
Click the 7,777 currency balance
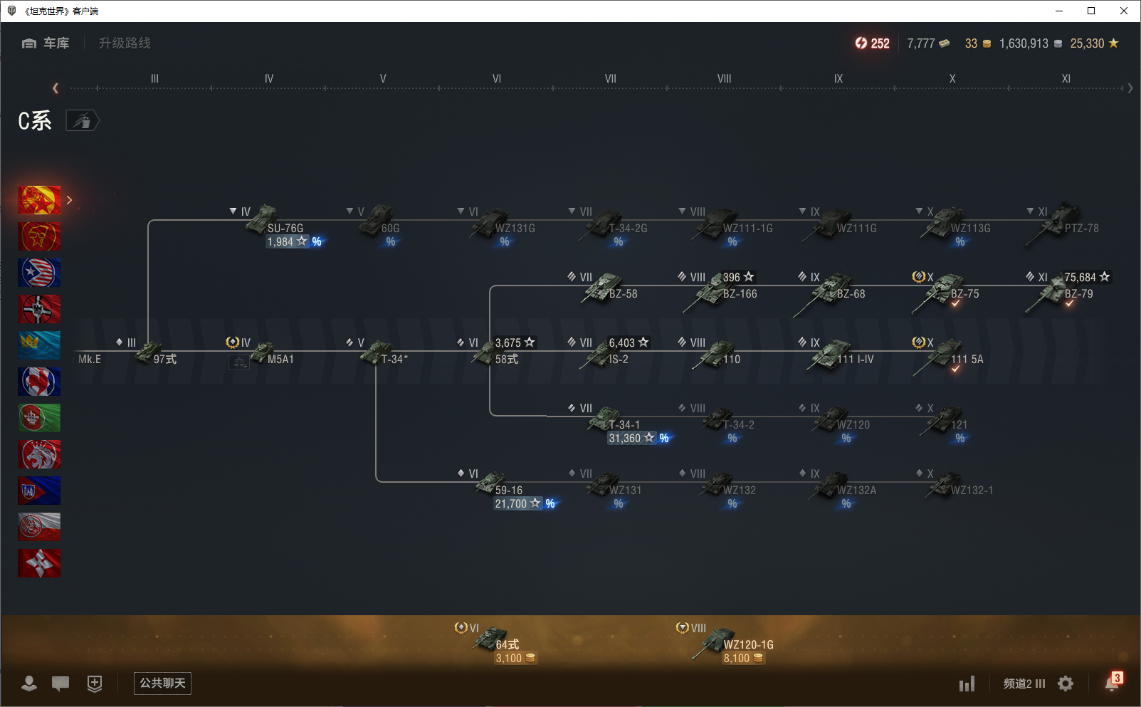pyautogui.click(x=928, y=43)
